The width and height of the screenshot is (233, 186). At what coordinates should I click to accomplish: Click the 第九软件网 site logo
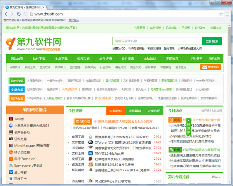pyautogui.click(x=33, y=44)
